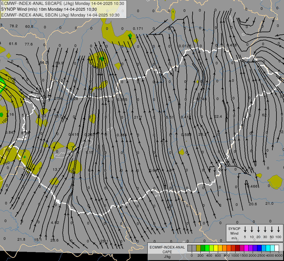The width and height of the screenshot is (284, 261).
Task: Click the 20.6 value on the map
Action: click(x=253, y=204)
